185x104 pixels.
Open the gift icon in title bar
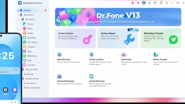point(132,3)
